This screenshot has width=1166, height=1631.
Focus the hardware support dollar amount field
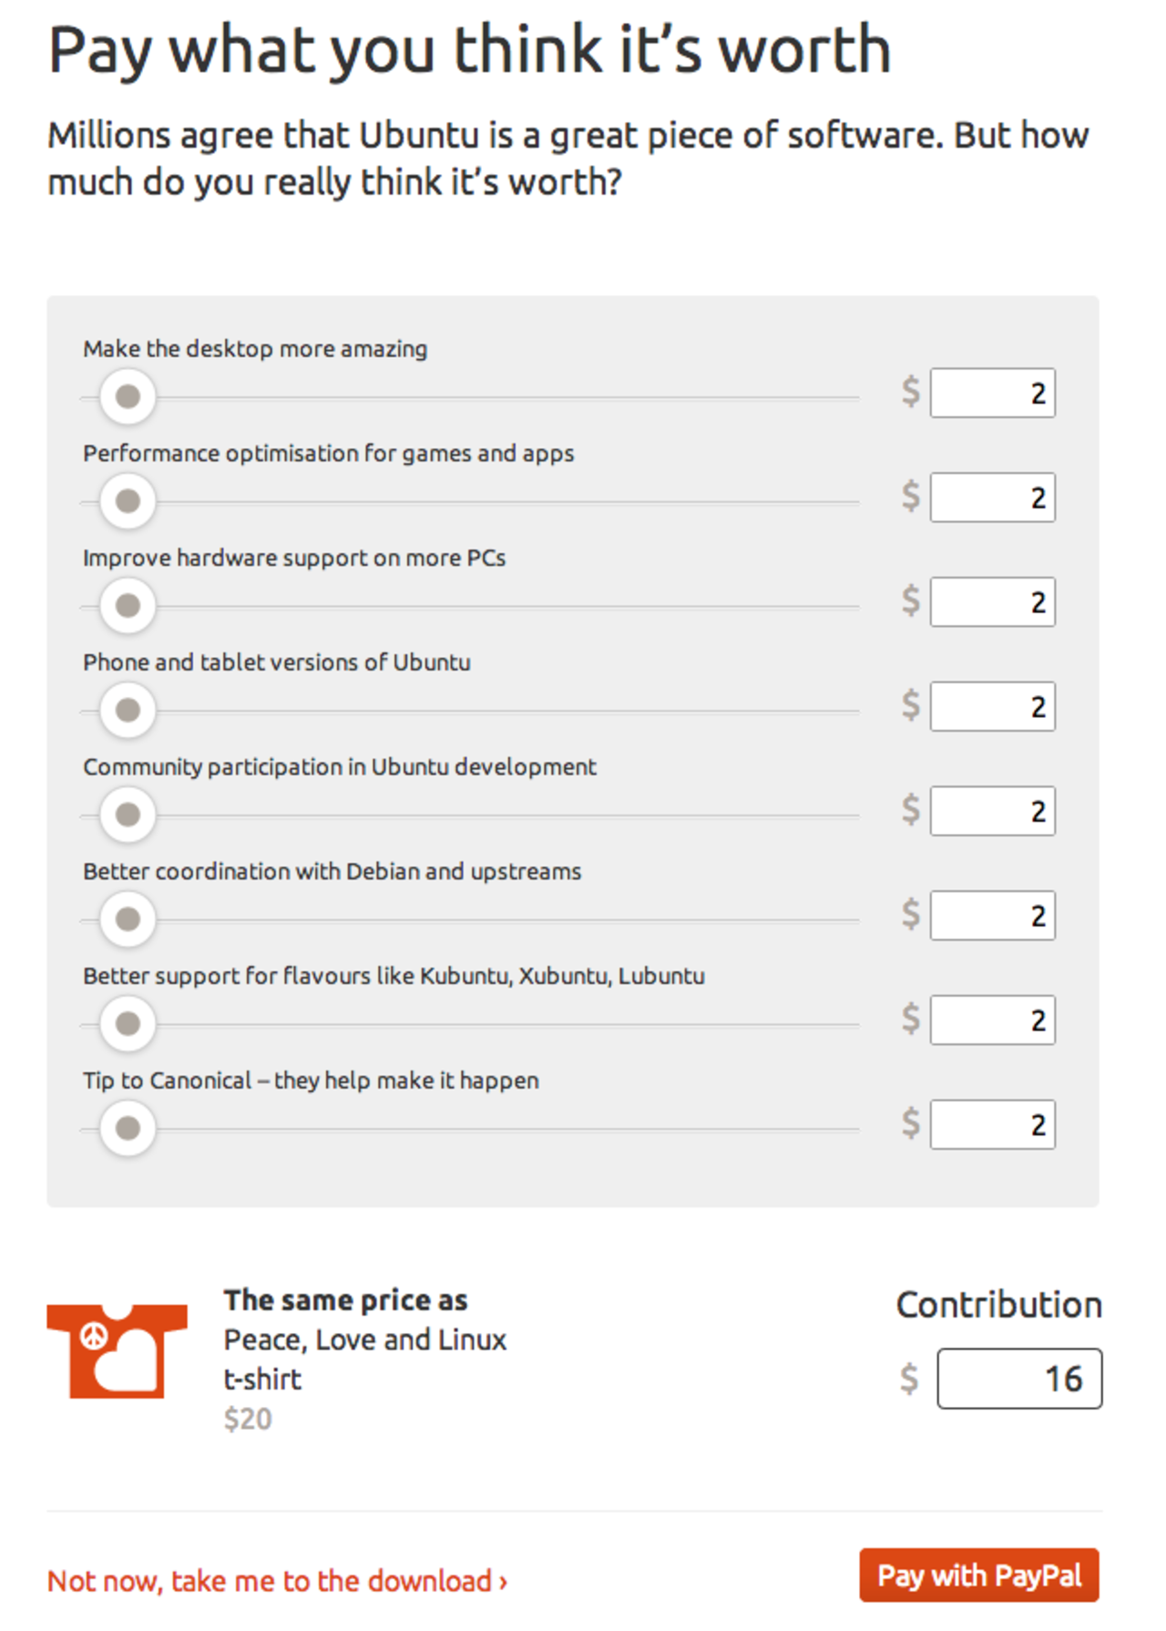992,602
